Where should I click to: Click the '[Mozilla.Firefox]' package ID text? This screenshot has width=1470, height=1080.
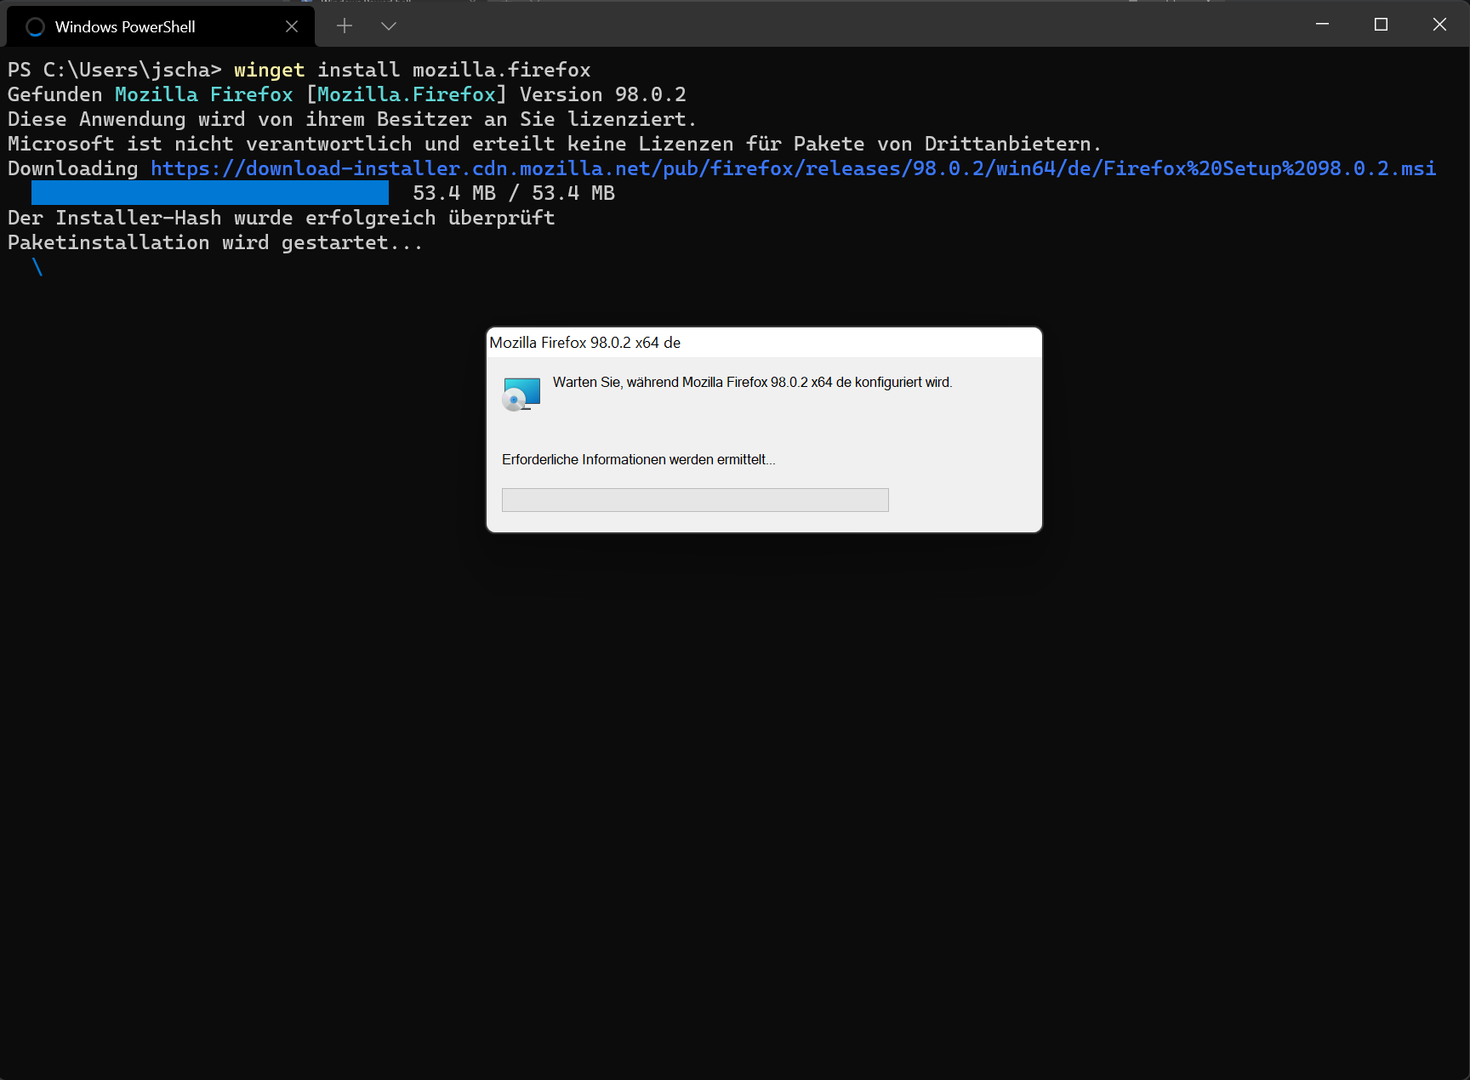coord(407,94)
